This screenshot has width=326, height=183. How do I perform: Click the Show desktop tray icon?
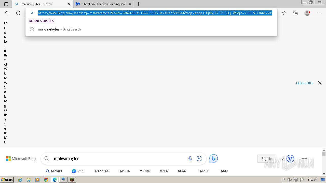(x=323, y=180)
